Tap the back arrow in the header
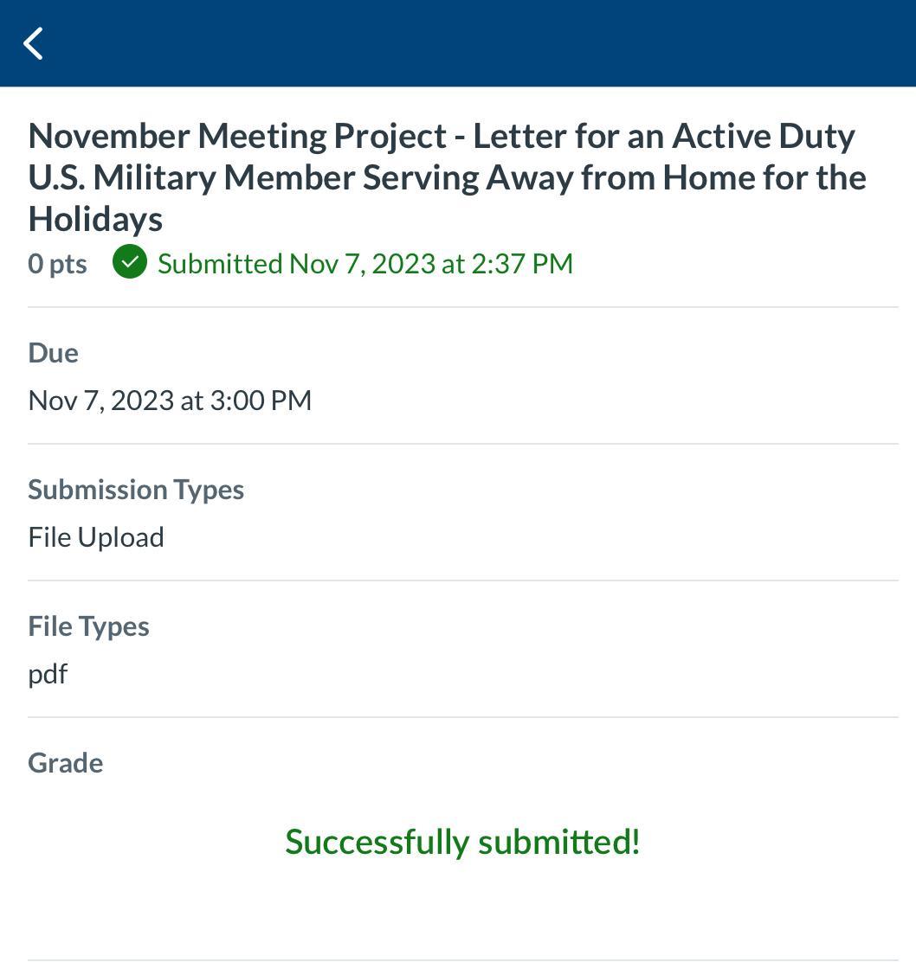This screenshot has height=962, width=916. [34, 43]
